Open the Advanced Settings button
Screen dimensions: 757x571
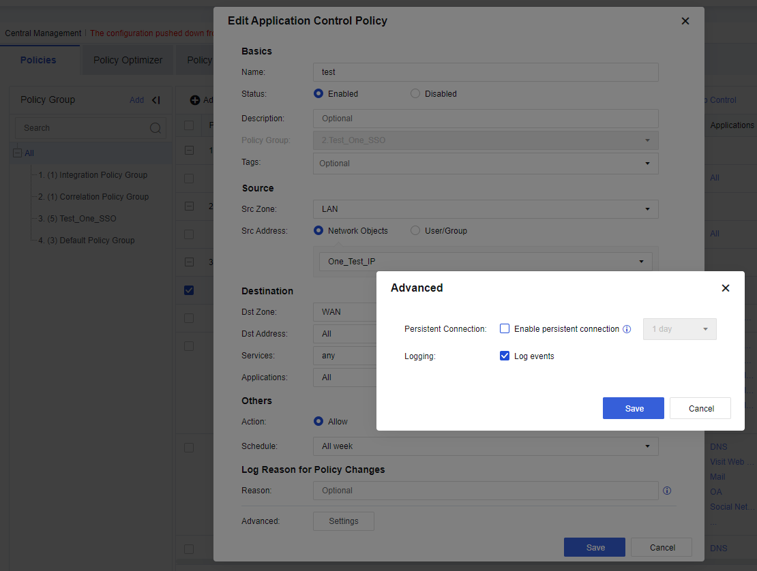point(344,521)
